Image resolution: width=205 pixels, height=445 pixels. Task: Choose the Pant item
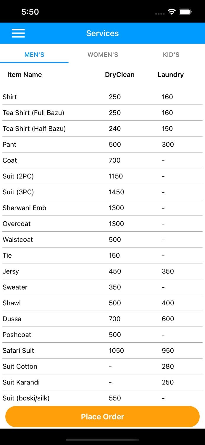(9, 144)
